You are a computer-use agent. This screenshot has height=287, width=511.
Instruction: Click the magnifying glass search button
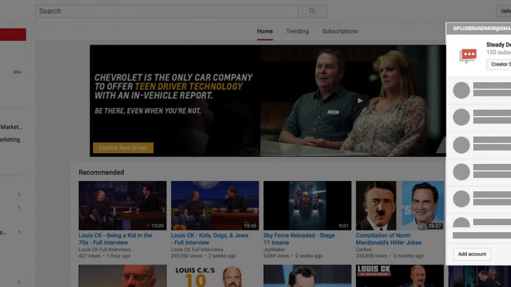[x=312, y=11]
